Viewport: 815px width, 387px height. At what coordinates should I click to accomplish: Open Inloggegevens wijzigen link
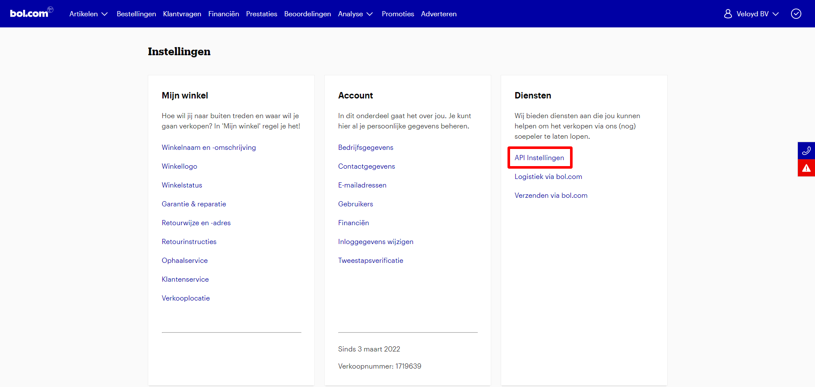(376, 241)
